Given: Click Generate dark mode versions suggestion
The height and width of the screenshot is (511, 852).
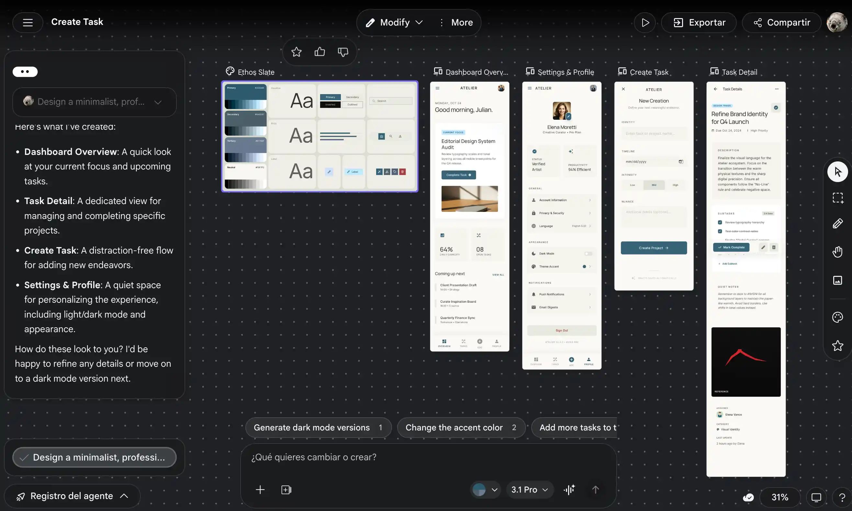Looking at the screenshot, I should [318, 427].
